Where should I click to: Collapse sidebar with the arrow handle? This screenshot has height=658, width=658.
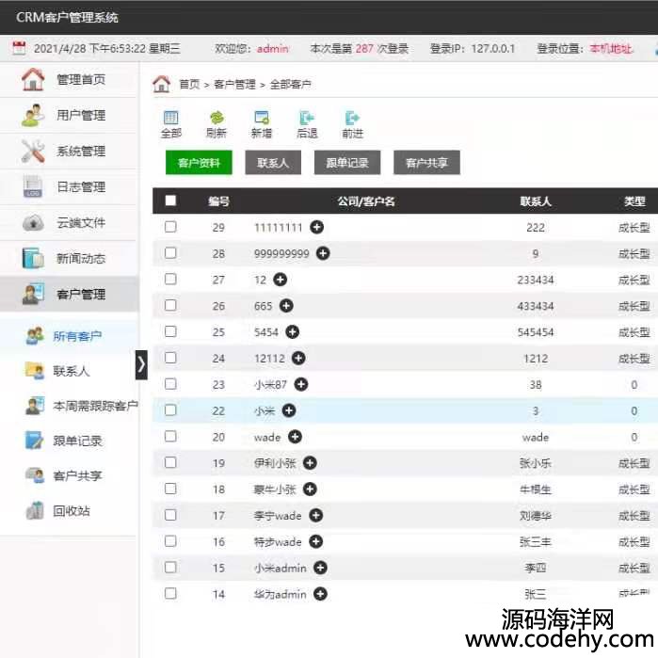(141, 364)
